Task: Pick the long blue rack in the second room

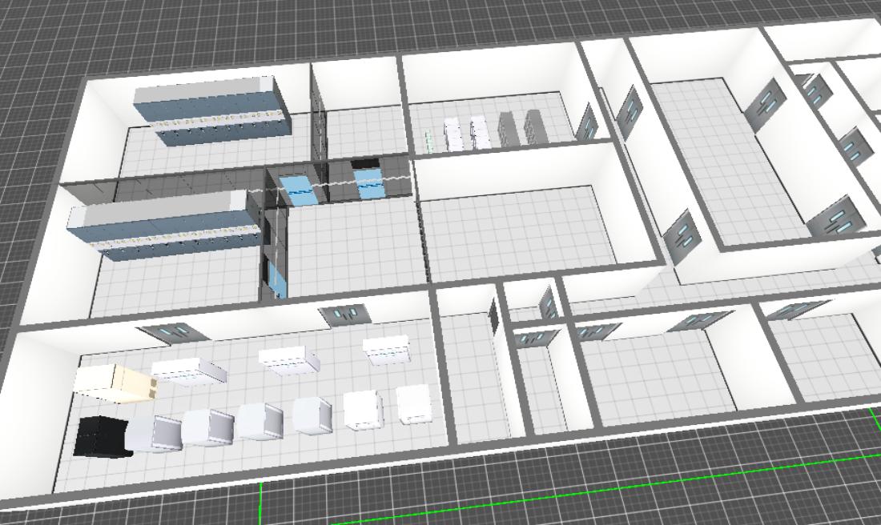Action: 164,226
